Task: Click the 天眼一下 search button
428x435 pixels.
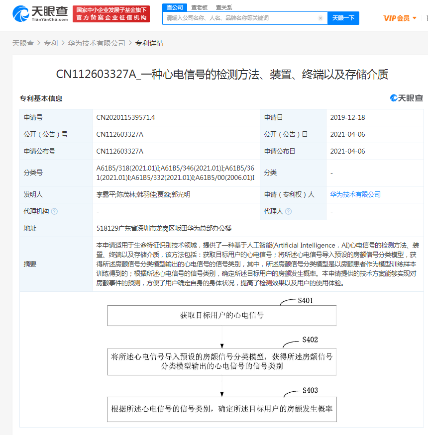Action: [343, 18]
